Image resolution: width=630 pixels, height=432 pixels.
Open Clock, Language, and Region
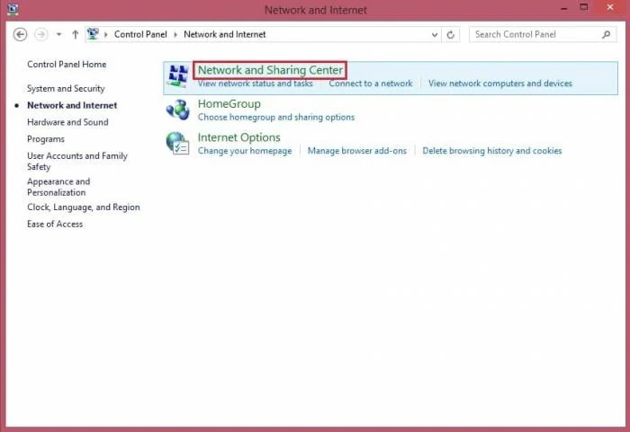(x=84, y=207)
